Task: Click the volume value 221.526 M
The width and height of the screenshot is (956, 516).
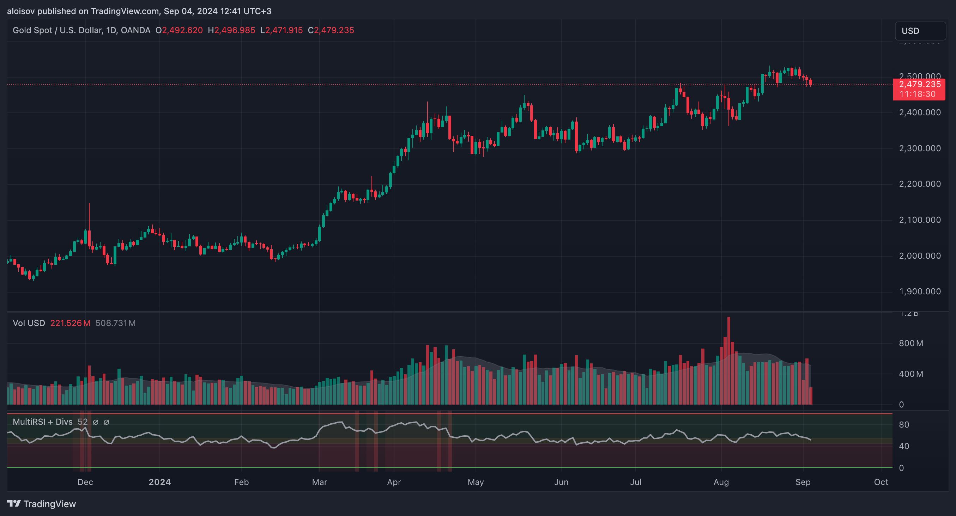Action: (70, 323)
